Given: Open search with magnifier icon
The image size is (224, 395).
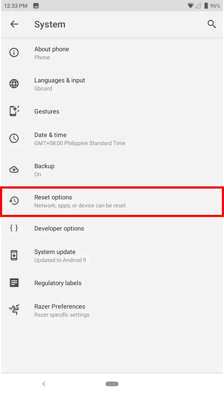Looking at the screenshot, I should [211, 24].
